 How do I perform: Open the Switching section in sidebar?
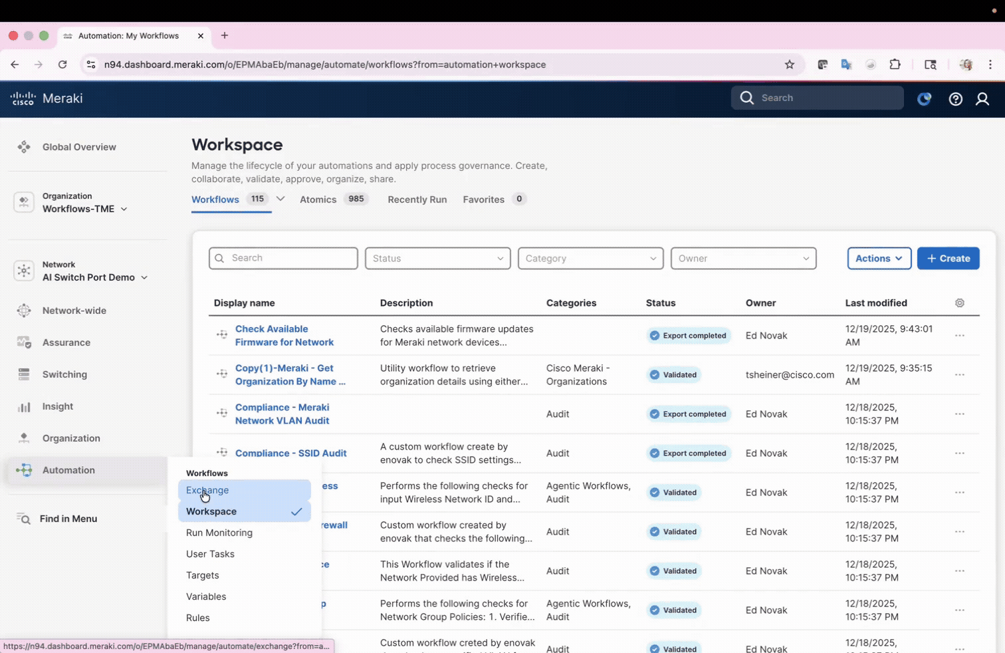[x=64, y=374]
